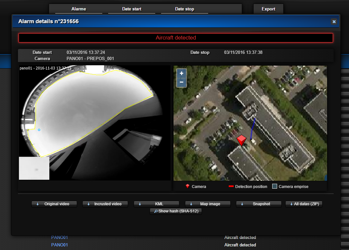Click the red 'Aircraft detected' banner
Image resolution: width=349 pixels, height=250 pixels.
[x=176, y=38]
